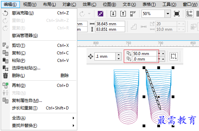The image size is (199, 131).
Task: Click the treat as filled icon
Action: click(x=173, y=56)
